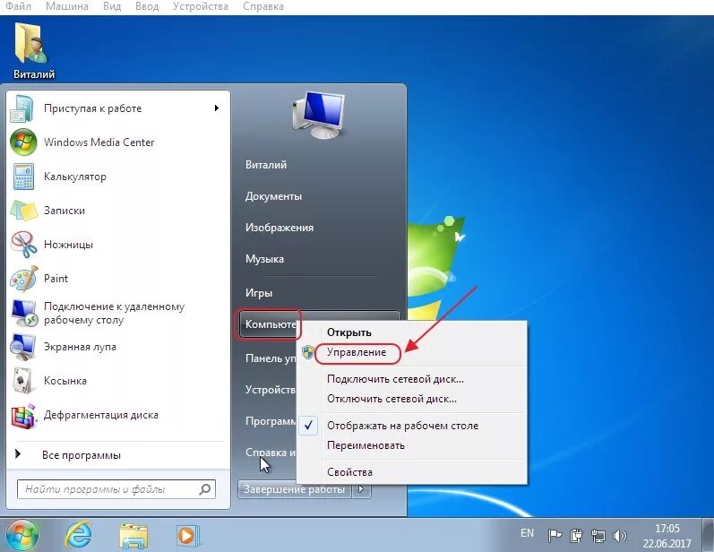Viewport: 714px width, 552px height.
Task: Open the Машина menu
Action: click(x=67, y=6)
